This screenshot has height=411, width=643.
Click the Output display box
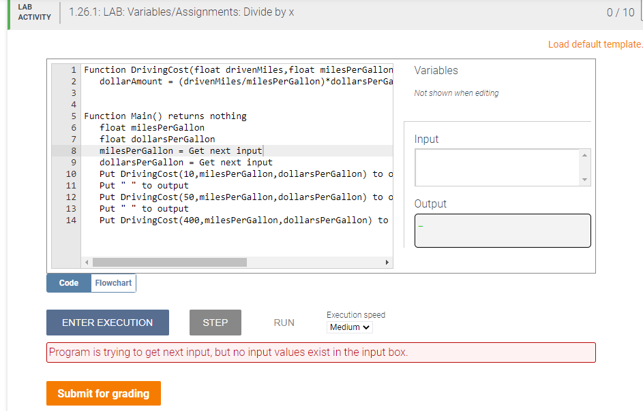(503, 230)
